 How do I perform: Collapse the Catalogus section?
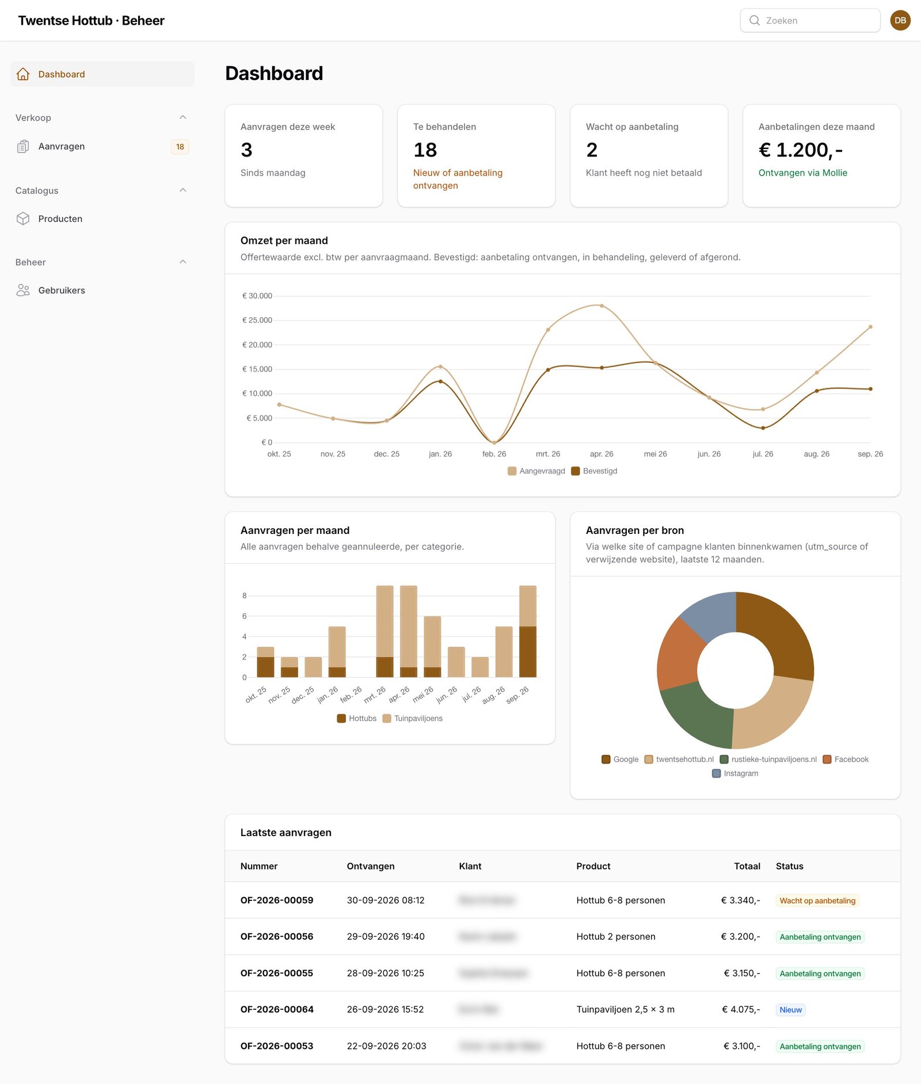point(183,190)
